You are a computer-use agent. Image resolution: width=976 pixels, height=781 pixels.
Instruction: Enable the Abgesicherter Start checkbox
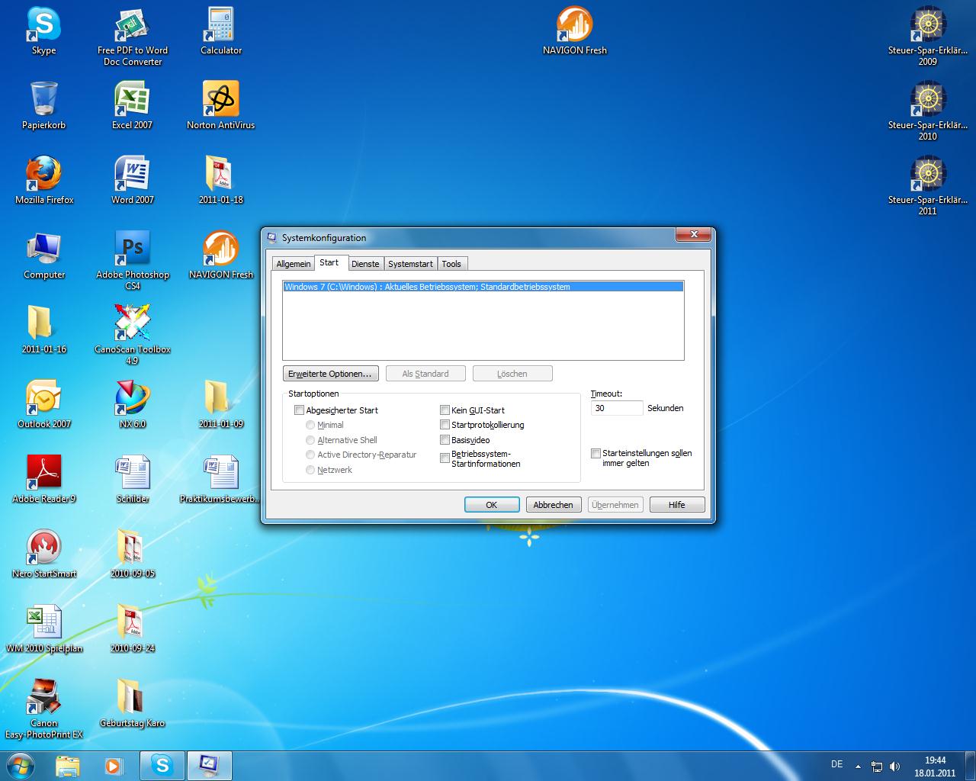pyautogui.click(x=299, y=410)
